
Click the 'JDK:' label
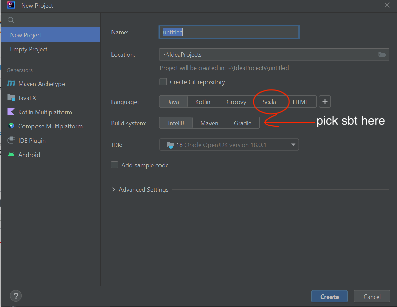pyautogui.click(x=117, y=145)
